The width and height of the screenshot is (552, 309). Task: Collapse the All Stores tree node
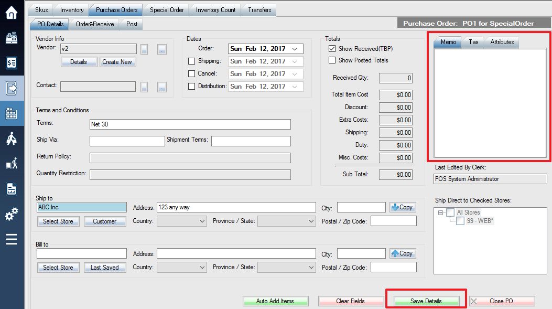point(440,212)
